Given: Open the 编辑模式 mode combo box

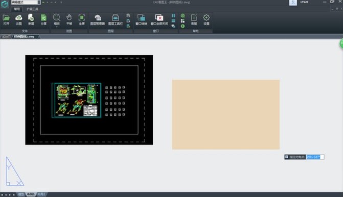Looking at the screenshot, I should pos(26,2).
